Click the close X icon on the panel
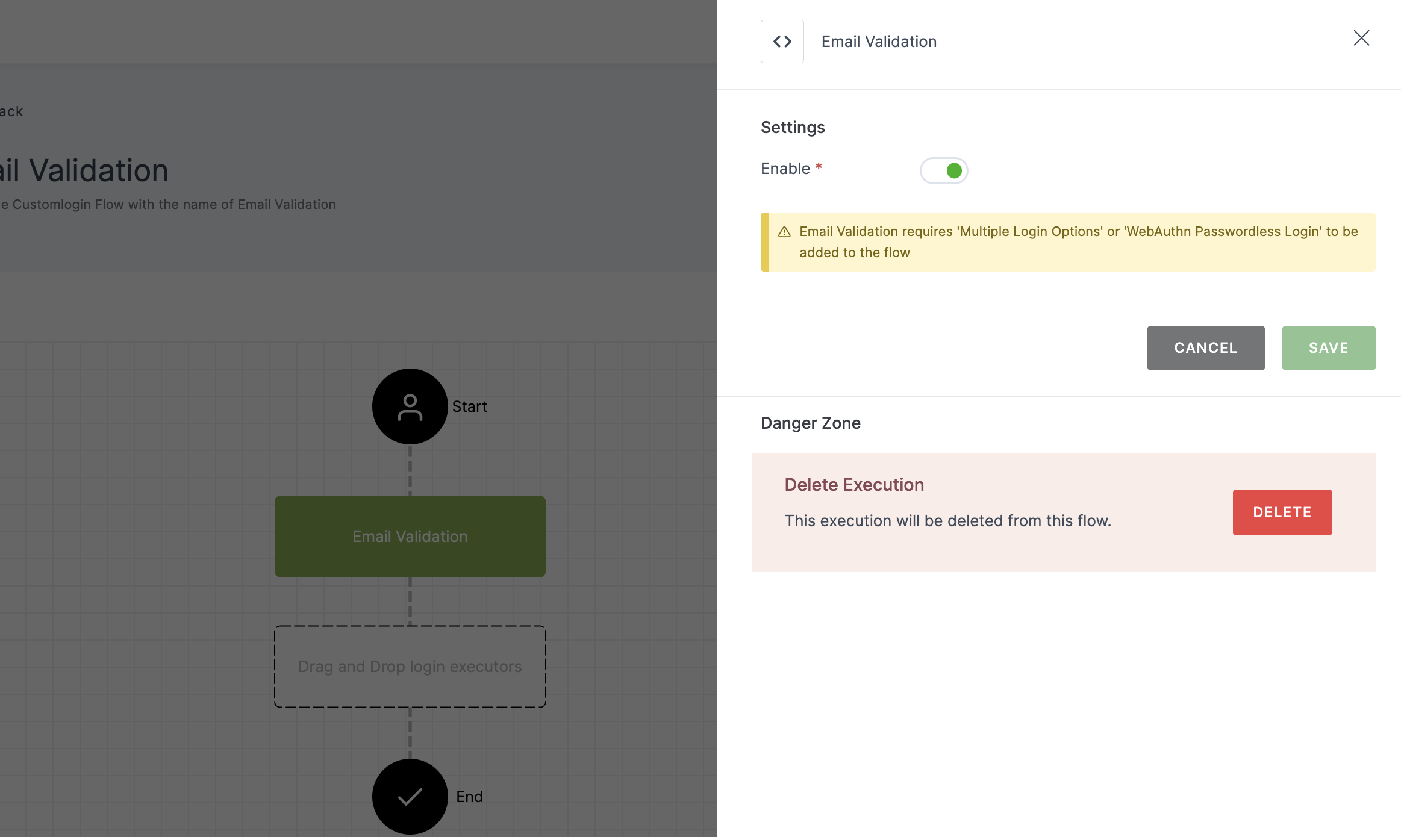 [1361, 37]
